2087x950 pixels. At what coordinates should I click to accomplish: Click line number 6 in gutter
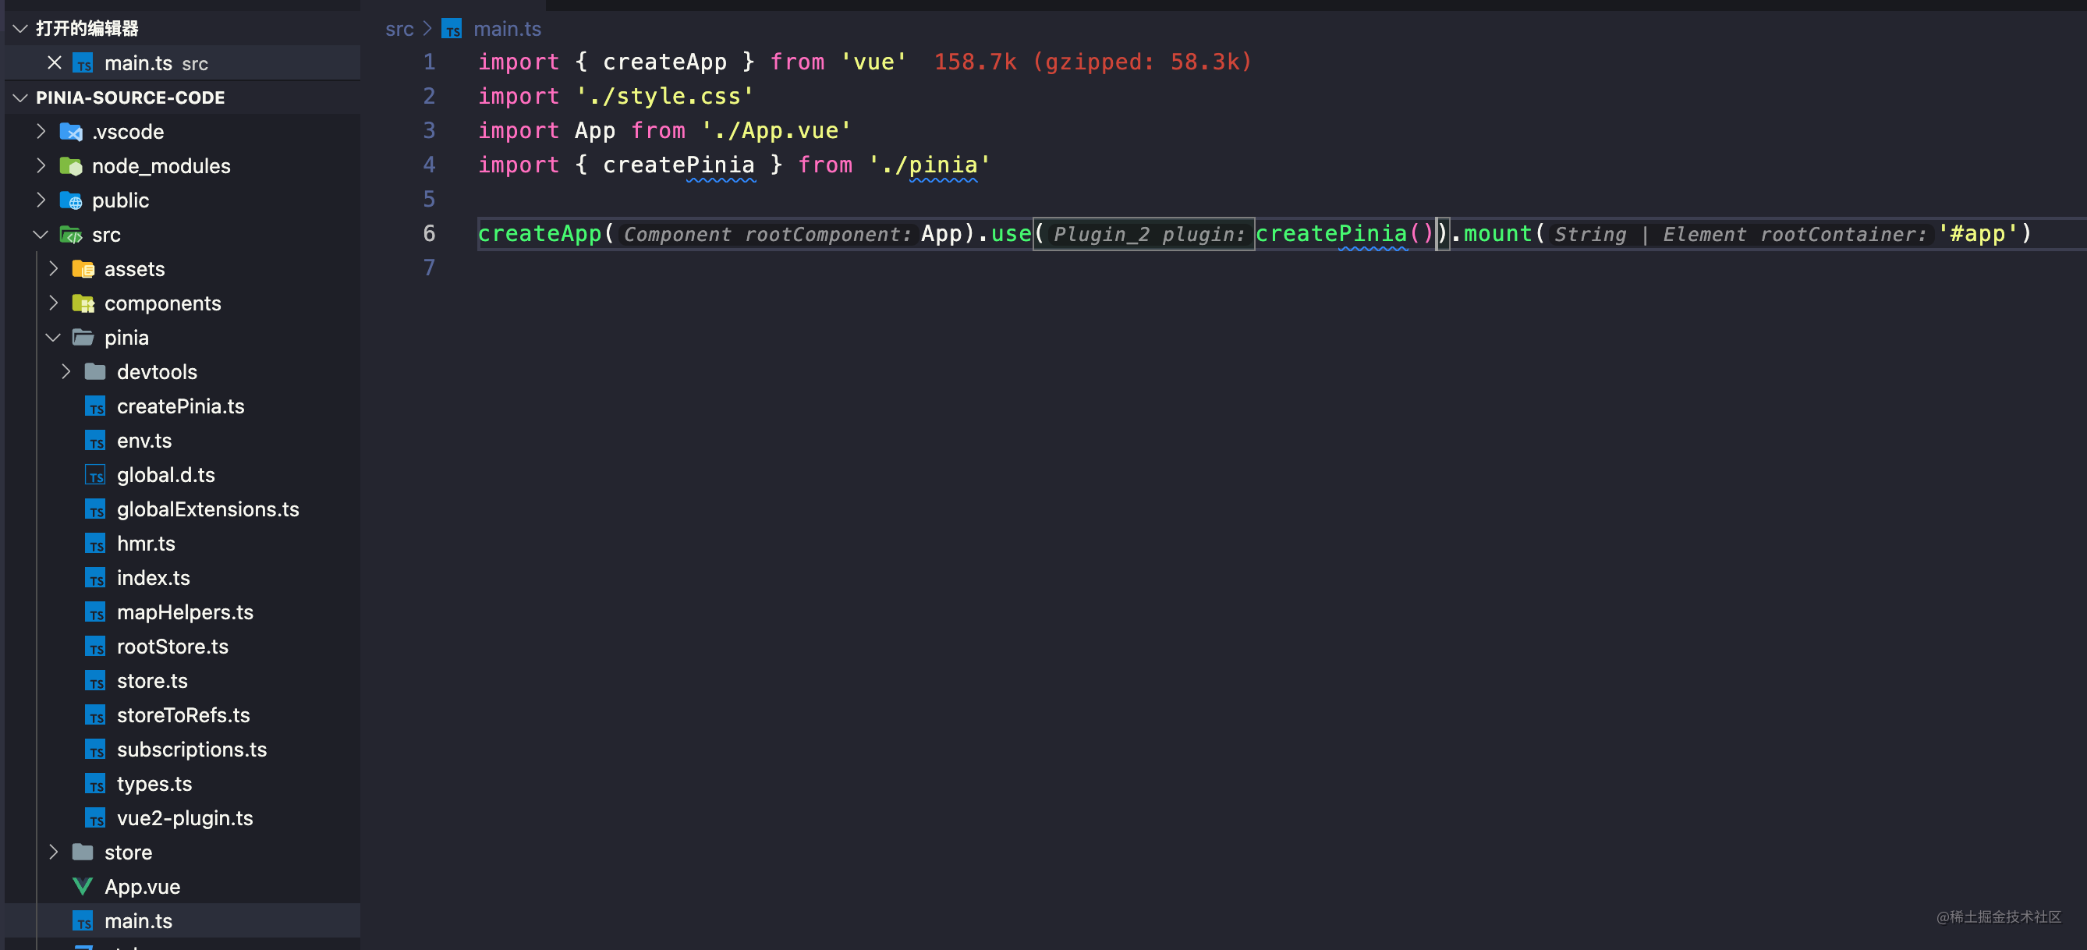429,234
